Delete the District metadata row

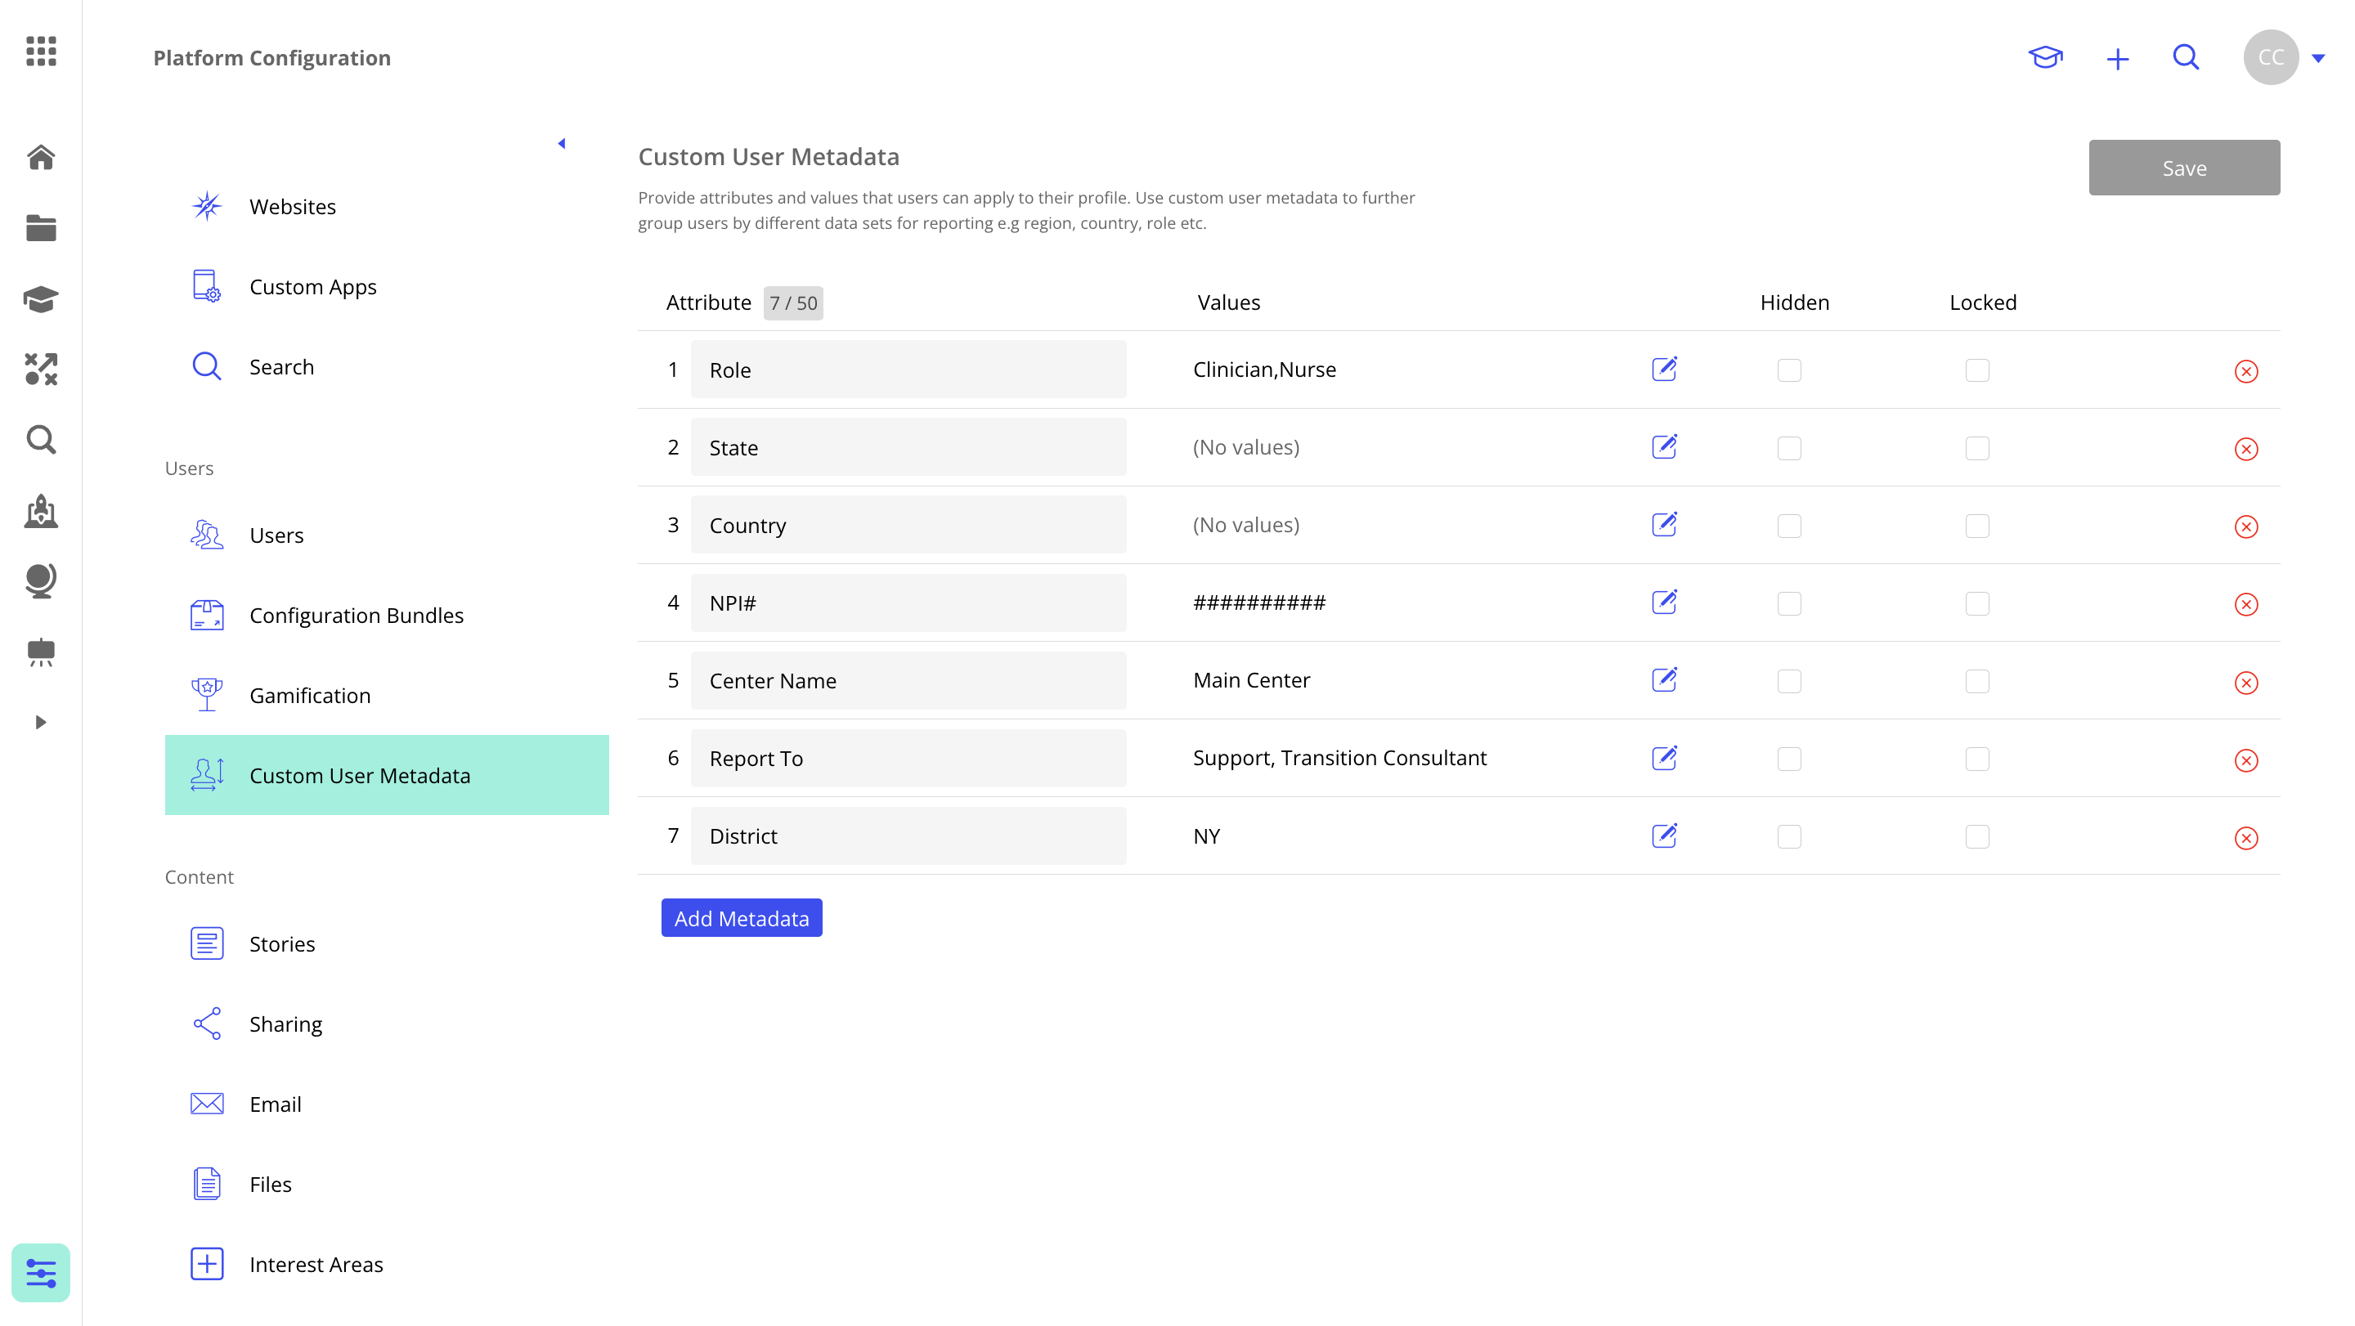(2245, 838)
